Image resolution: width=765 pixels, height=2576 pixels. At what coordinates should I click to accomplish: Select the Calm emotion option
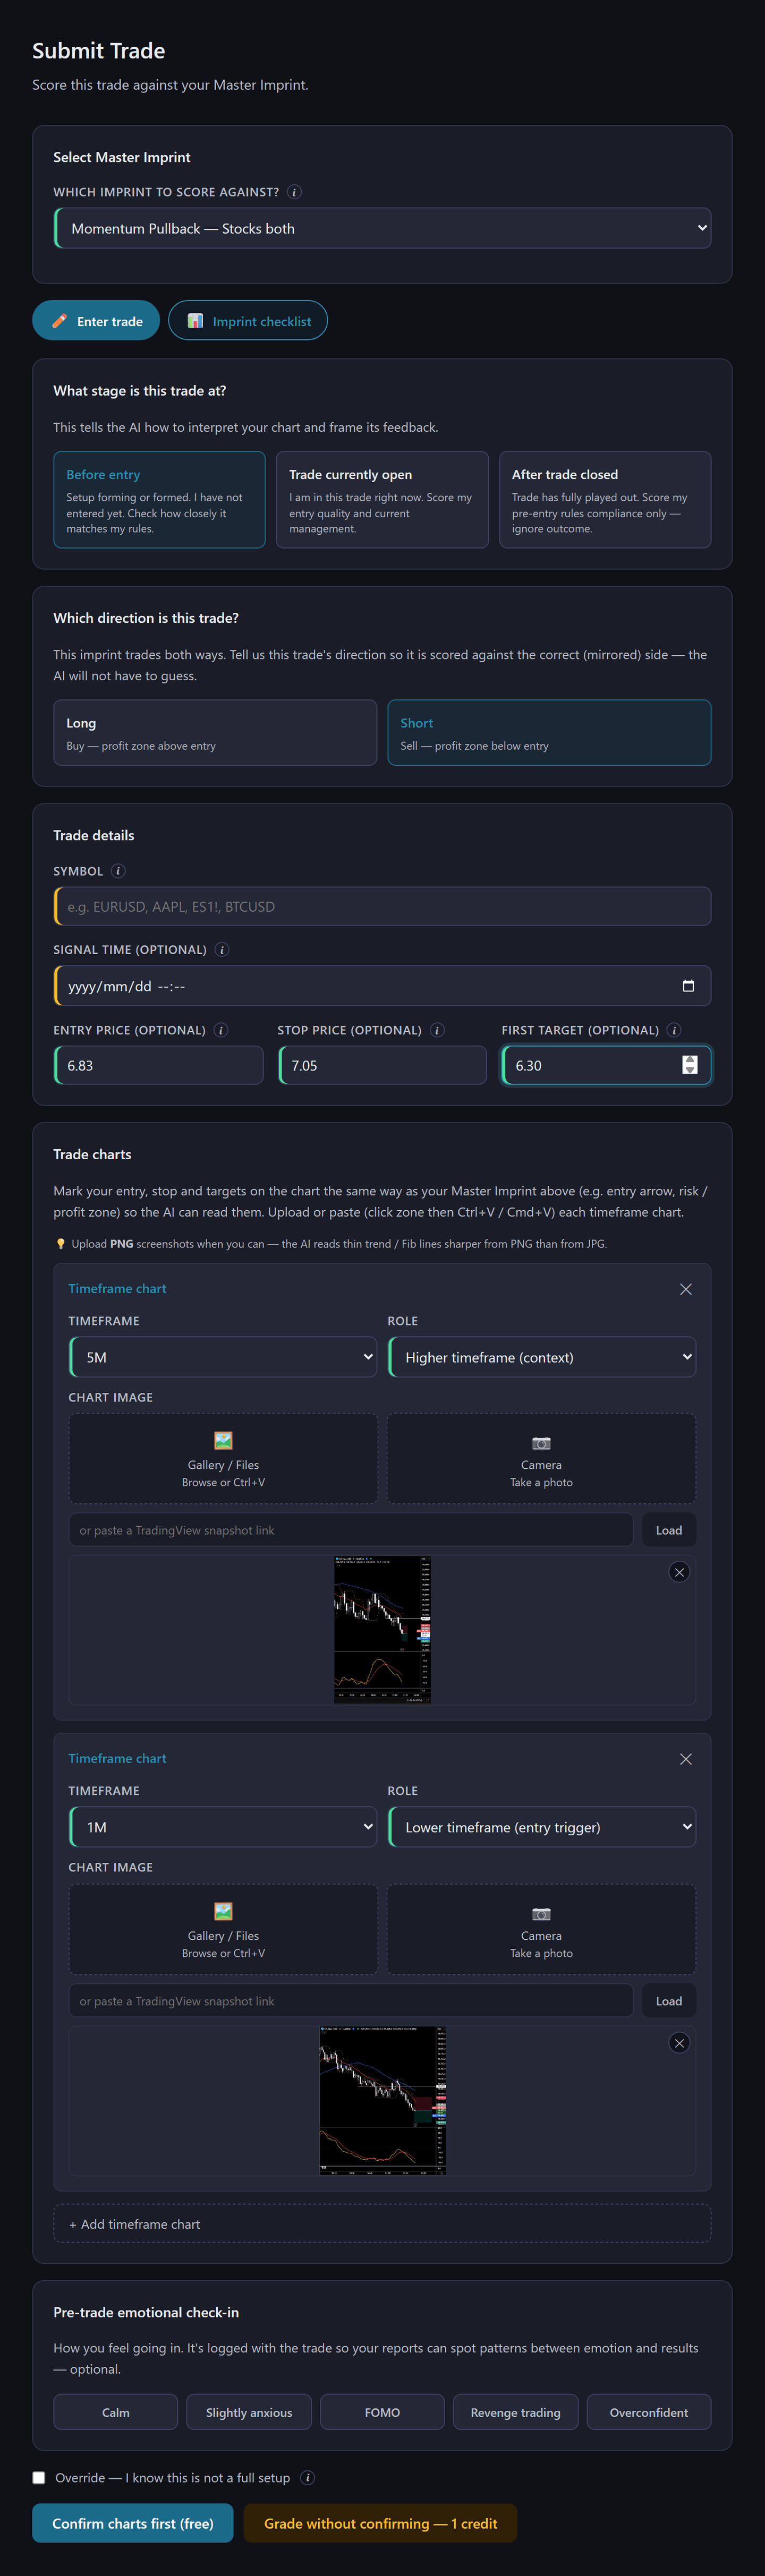pos(116,2412)
